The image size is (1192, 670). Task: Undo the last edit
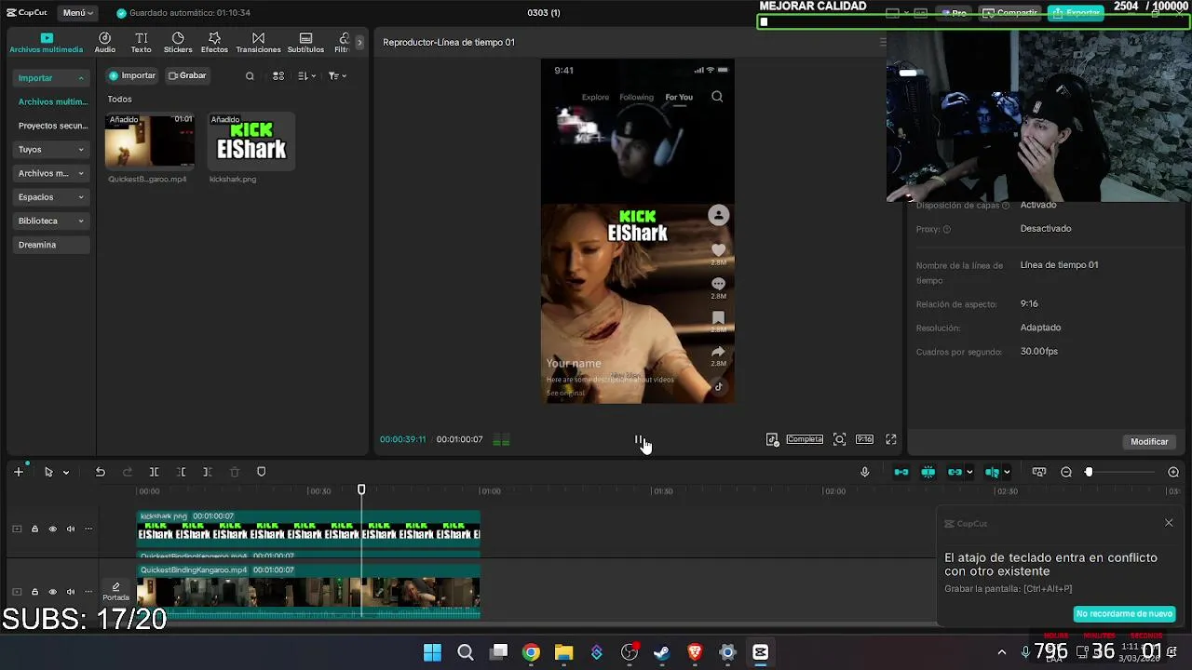tap(100, 472)
